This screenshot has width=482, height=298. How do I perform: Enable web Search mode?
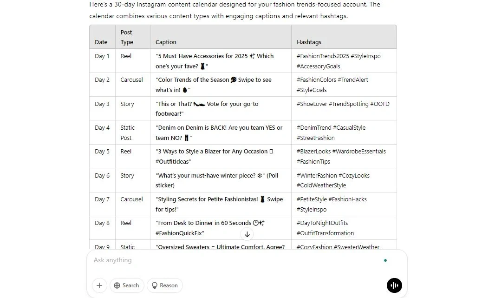127,285
